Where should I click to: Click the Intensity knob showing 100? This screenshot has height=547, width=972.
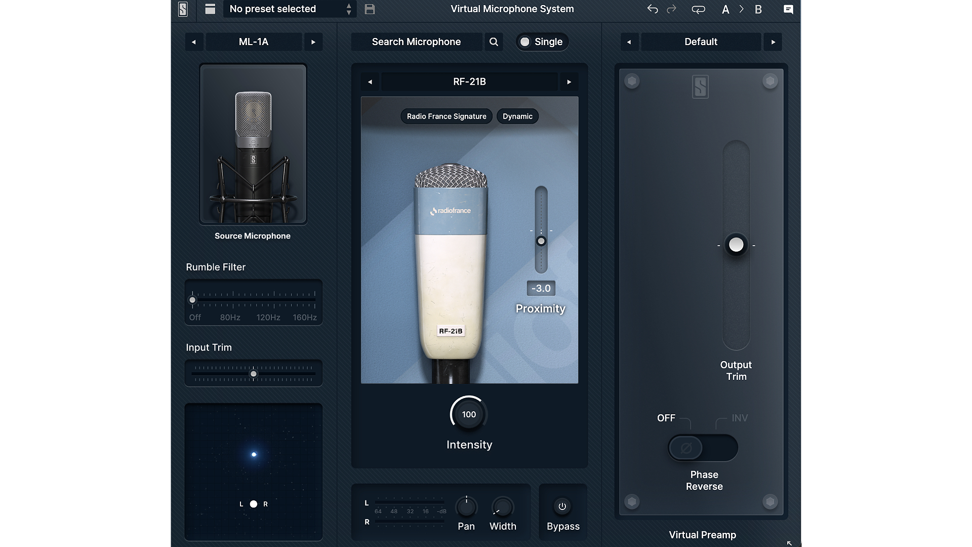click(469, 414)
